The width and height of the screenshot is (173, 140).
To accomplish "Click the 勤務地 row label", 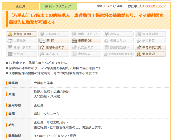I will [13, 83].
